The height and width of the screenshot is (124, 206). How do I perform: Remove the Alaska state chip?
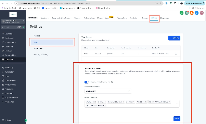coord(105,102)
